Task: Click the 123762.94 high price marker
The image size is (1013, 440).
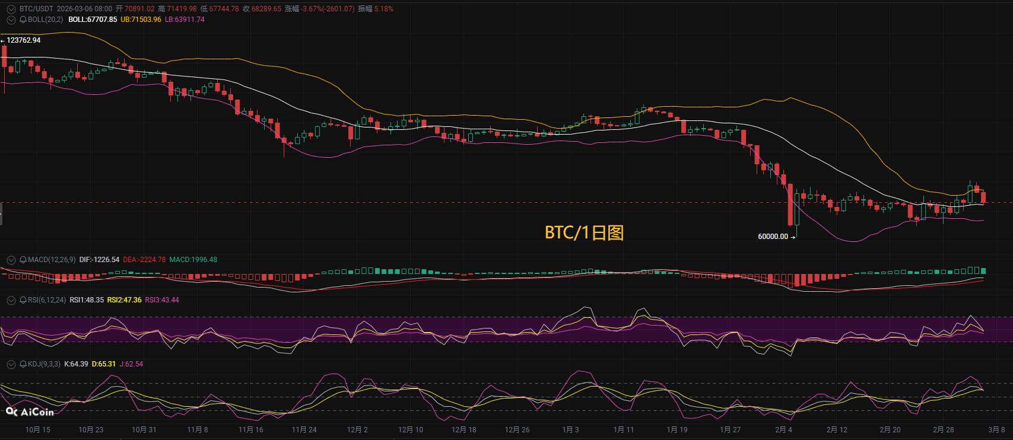Action: pos(24,40)
